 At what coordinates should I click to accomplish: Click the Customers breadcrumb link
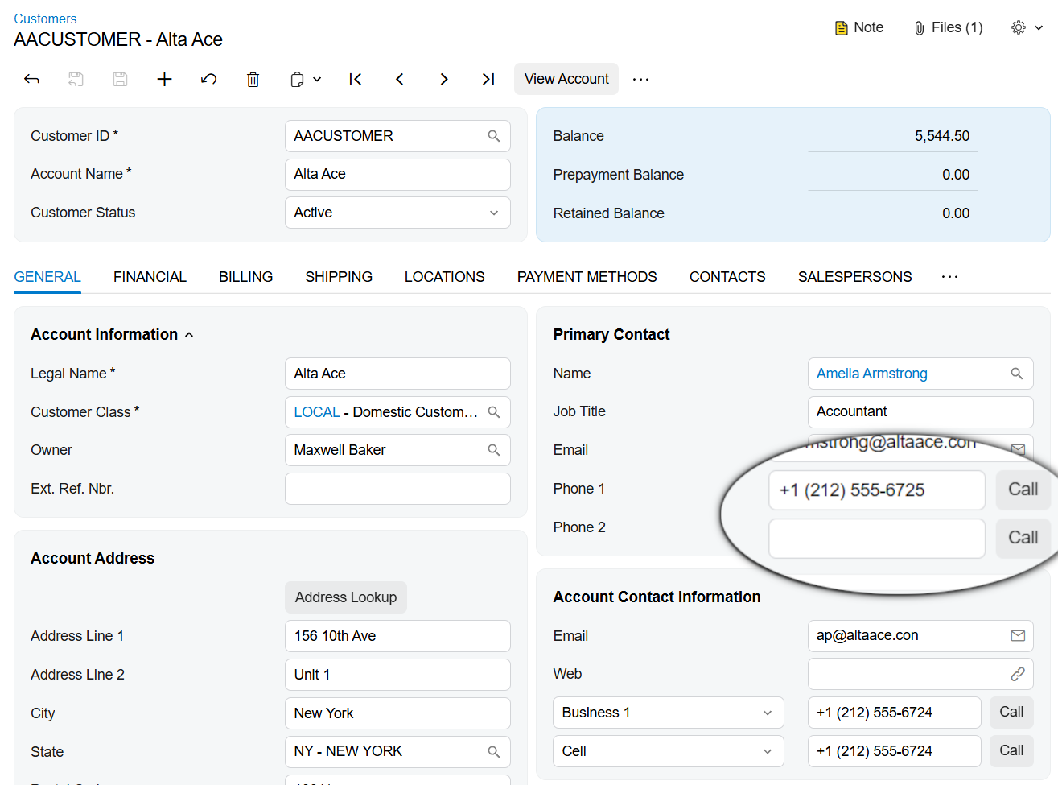[x=45, y=19]
